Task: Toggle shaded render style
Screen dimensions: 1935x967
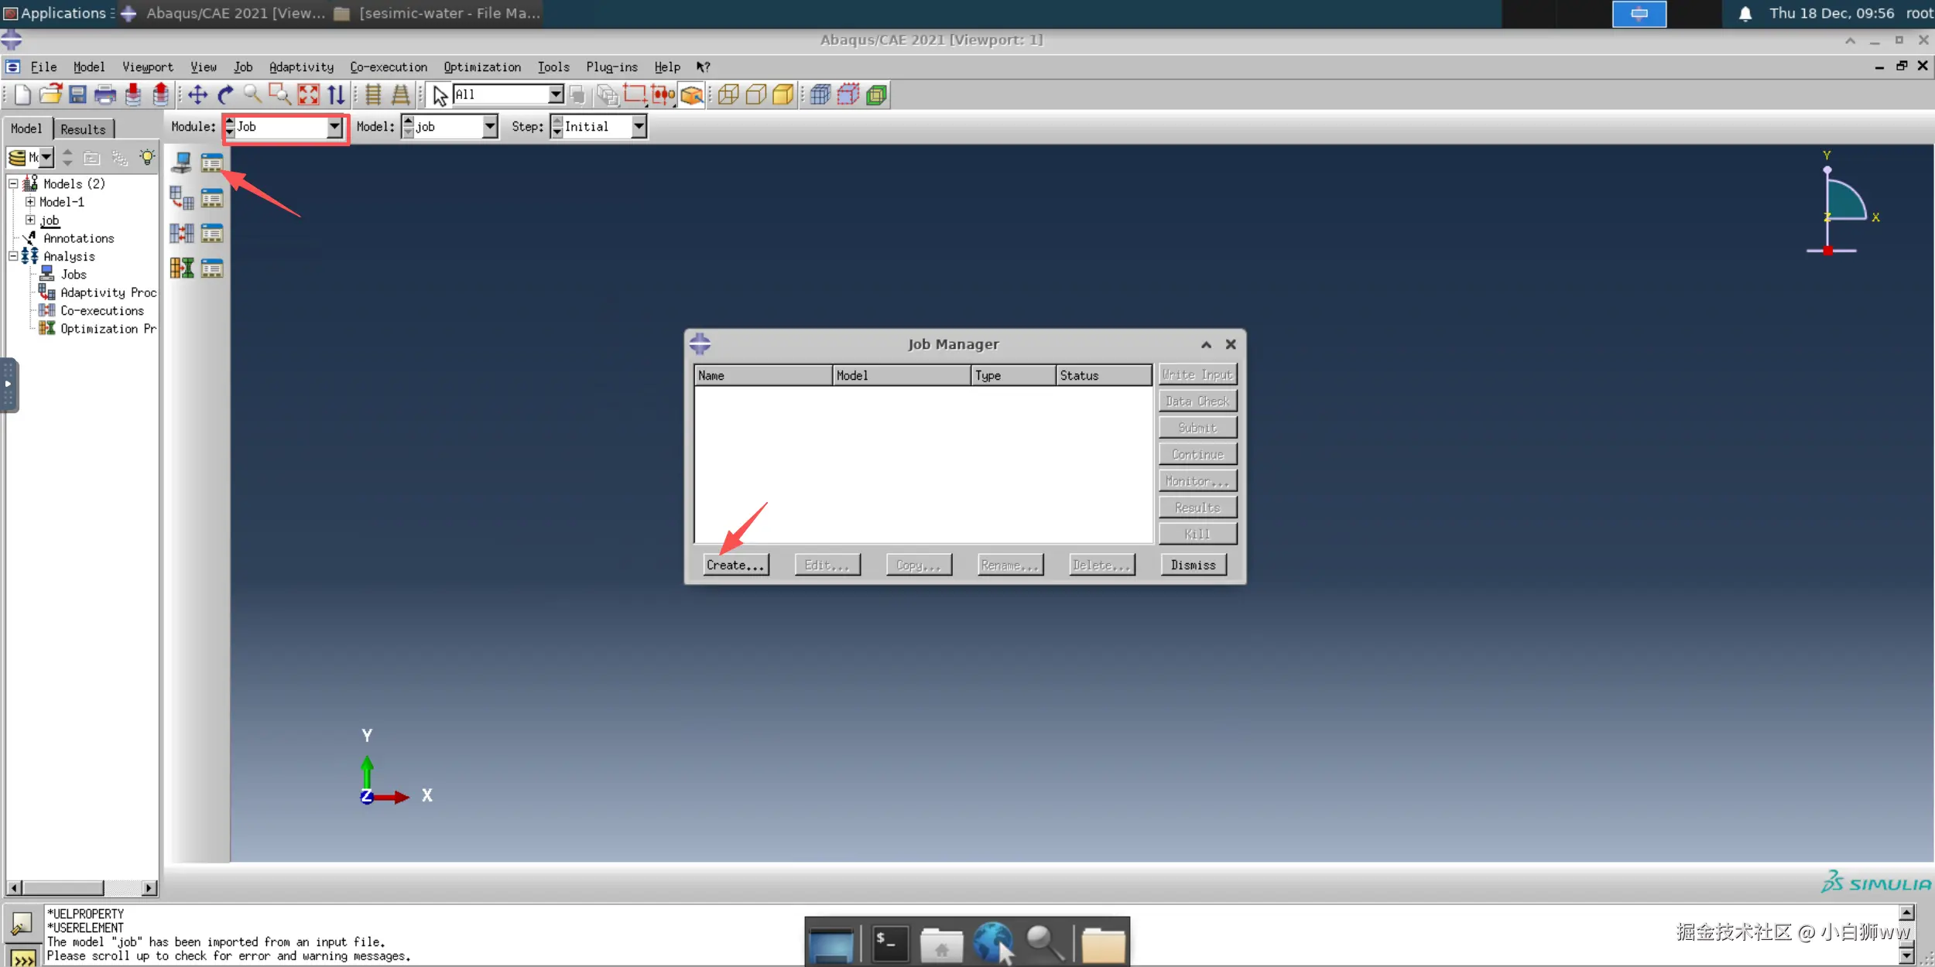Action: [783, 95]
